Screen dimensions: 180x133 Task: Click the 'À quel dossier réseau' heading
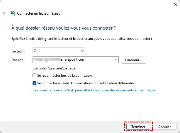[63, 28]
